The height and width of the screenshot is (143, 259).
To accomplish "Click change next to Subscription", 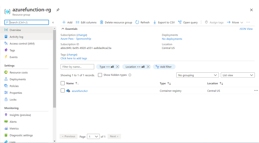I will [82, 35].
